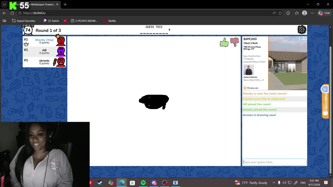Click the $699,000 listing price

point(250,39)
